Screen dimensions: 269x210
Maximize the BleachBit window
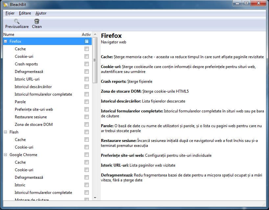246,3
